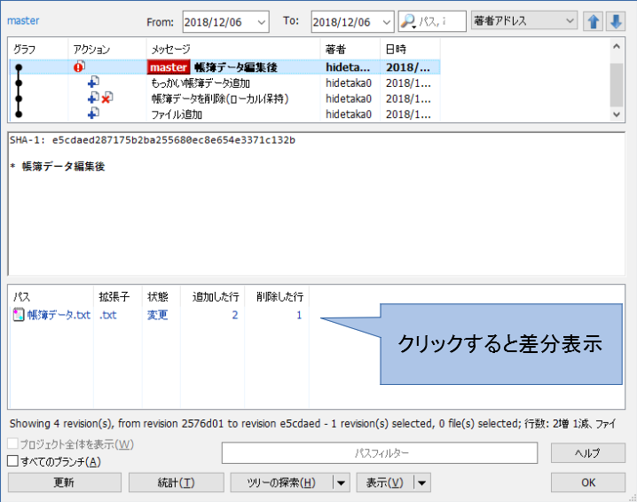Click the red deleted-file icon in 帳簿データを削除 row
The image size is (637, 502).
point(106,98)
